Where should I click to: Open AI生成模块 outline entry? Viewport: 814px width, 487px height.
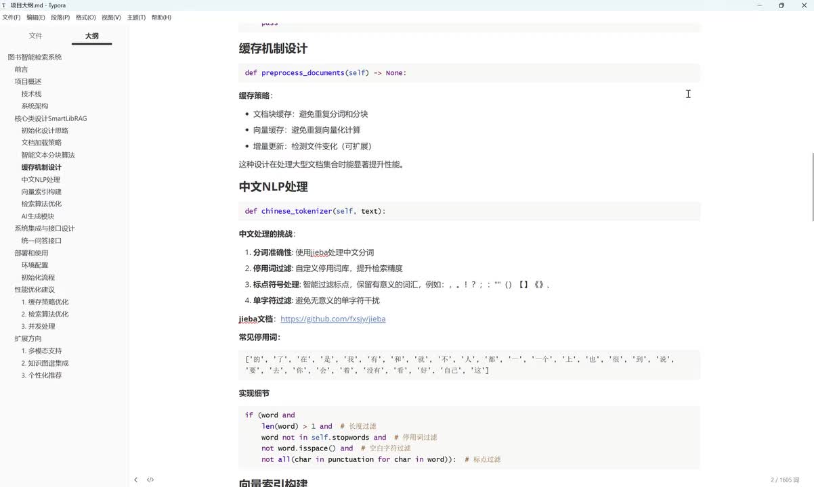[37, 216]
